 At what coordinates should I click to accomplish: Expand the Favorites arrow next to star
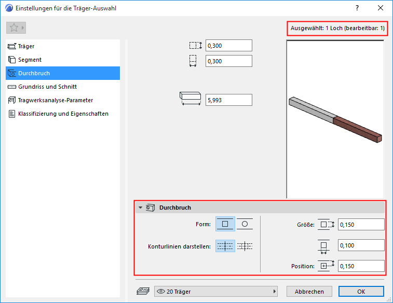point(22,28)
